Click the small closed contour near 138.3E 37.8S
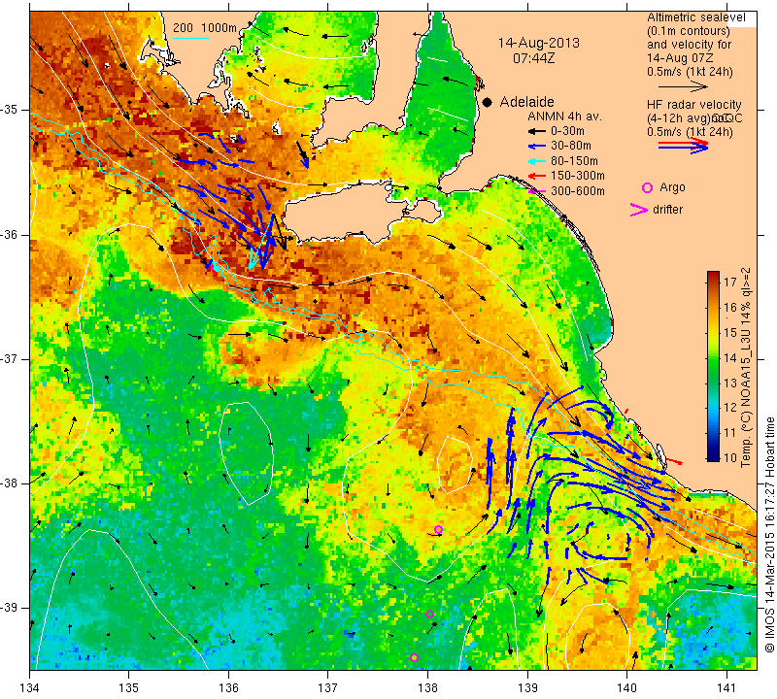This screenshot has height=699, width=777. pyautogui.click(x=455, y=465)
